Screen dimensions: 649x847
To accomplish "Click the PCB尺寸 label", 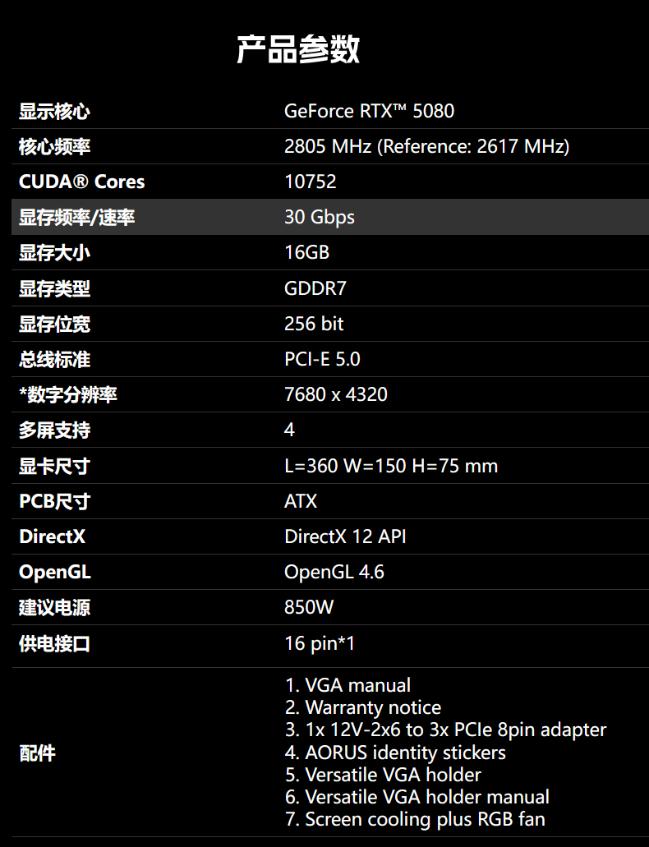I will (54, 502).
